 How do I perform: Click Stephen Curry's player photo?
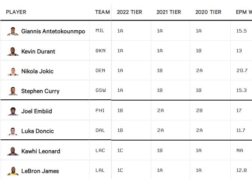click(13, 91)
